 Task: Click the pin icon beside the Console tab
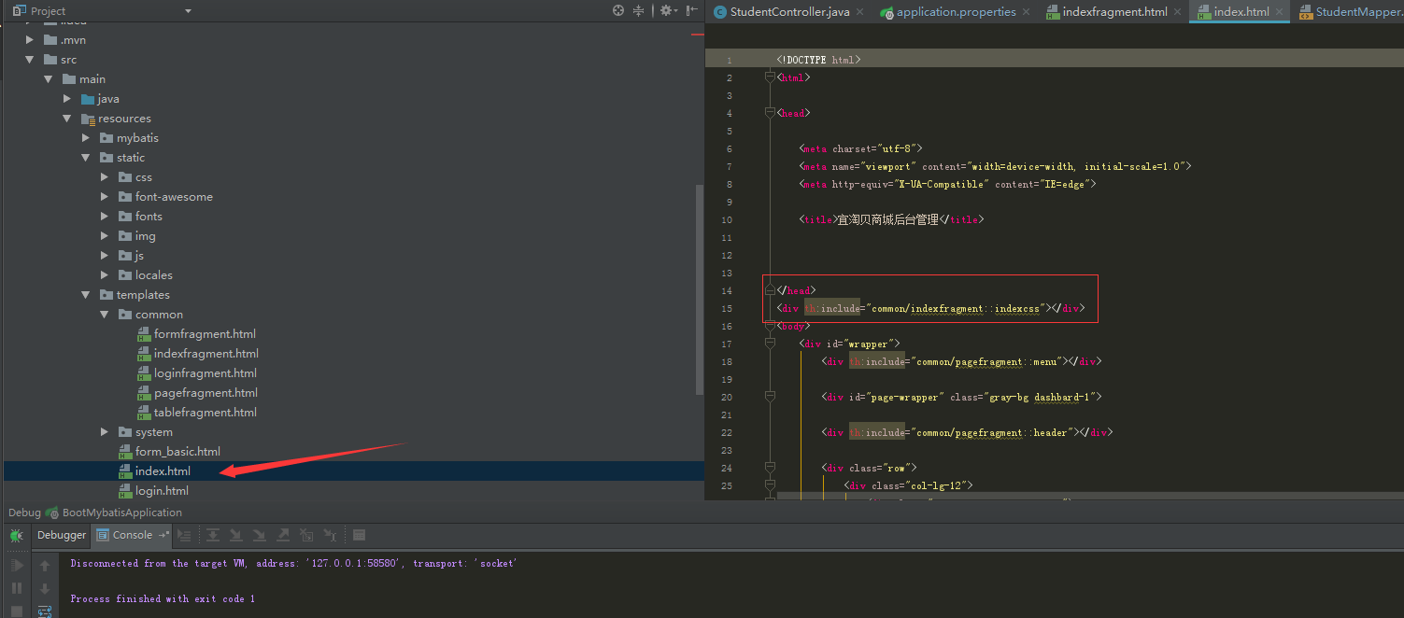(x=164, y=535)
